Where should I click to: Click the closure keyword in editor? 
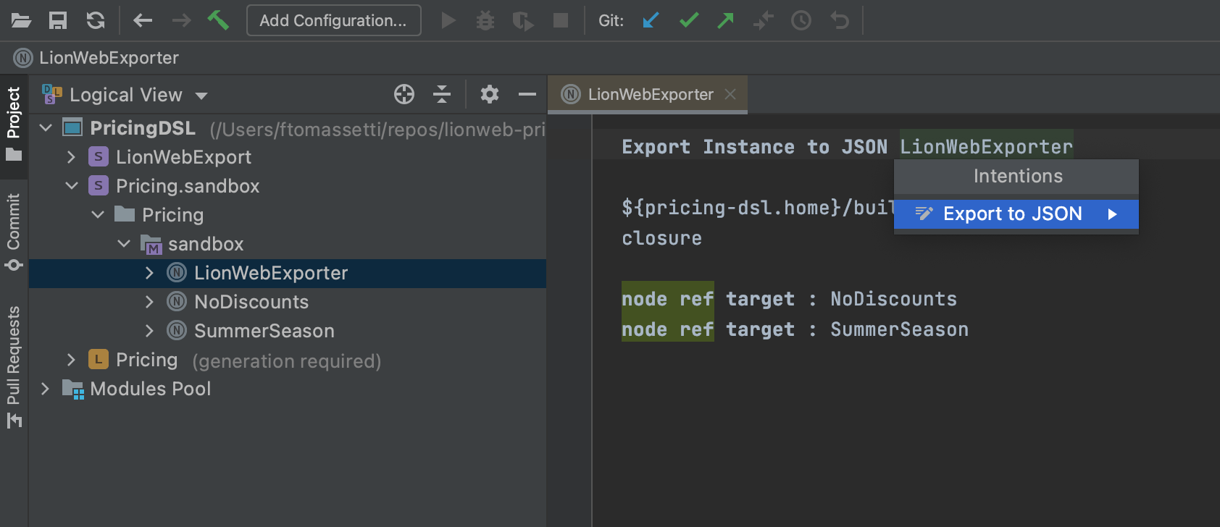(x=661, y=238)
